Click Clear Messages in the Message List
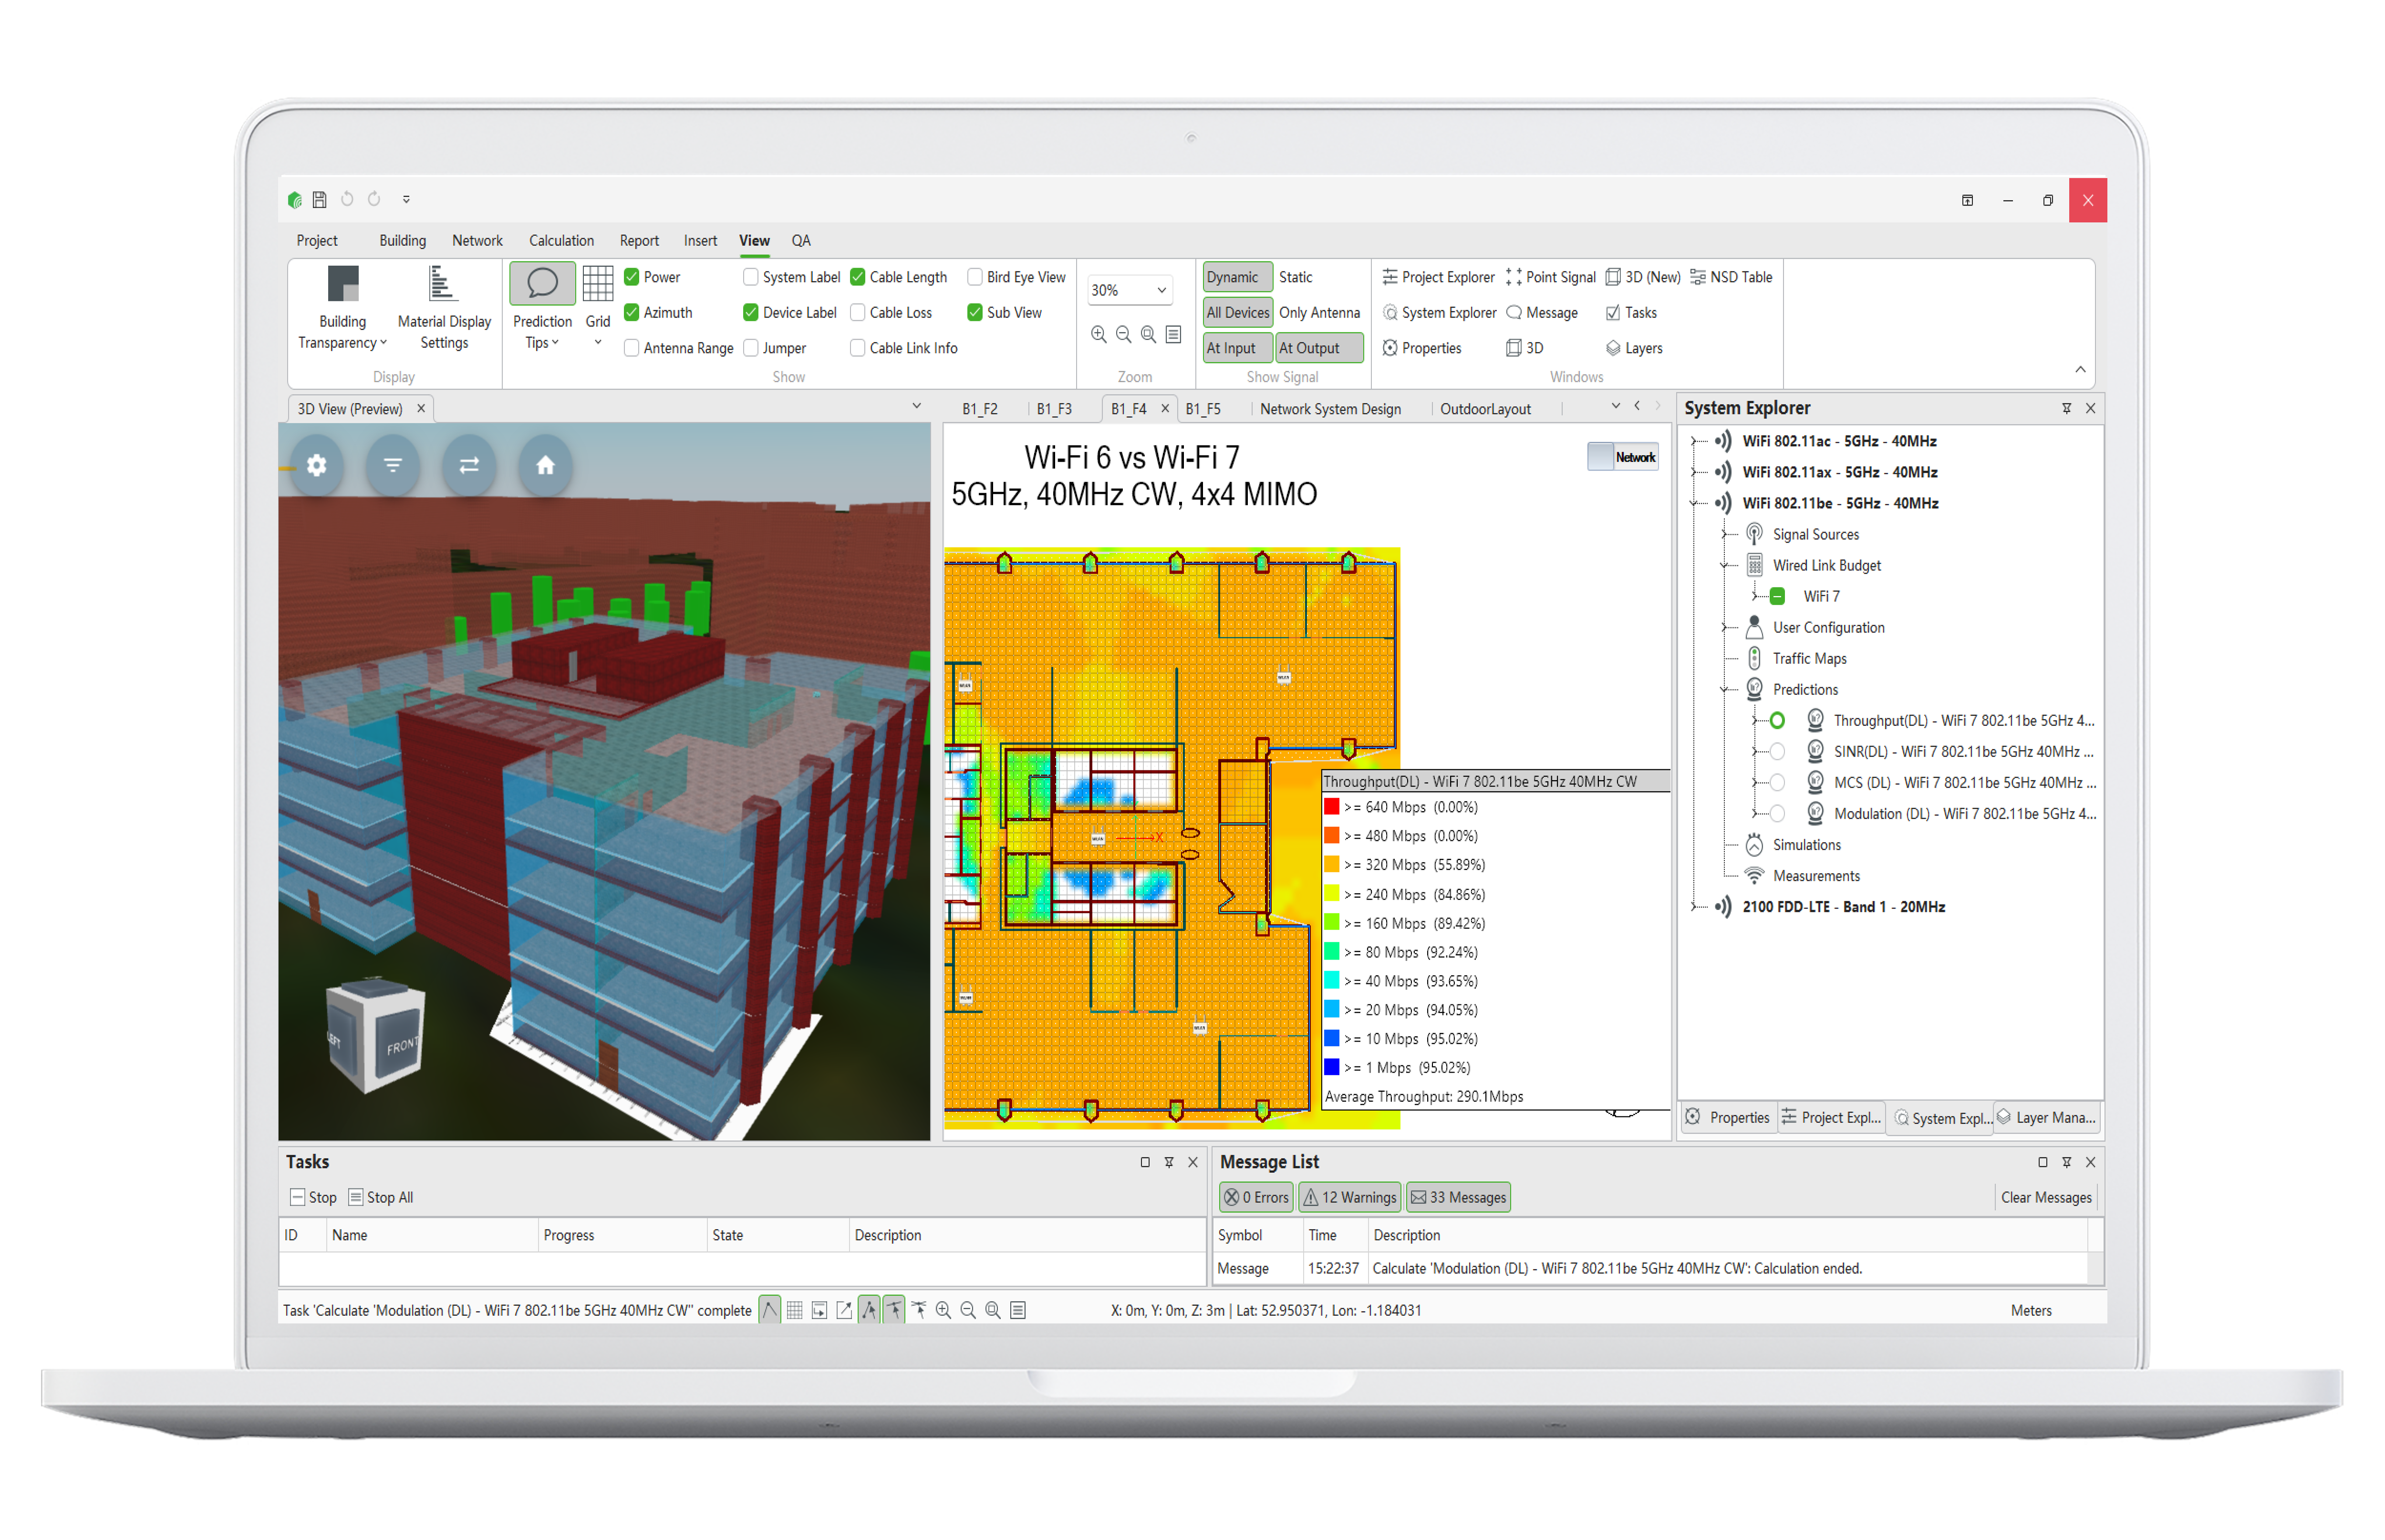2385x1540 pixels. click(2046, 1197)
